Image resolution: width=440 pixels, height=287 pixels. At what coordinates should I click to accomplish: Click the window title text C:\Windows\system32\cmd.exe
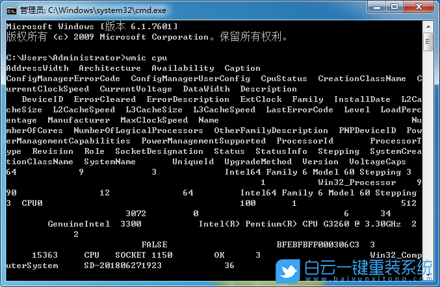click(x=100, y=9)
